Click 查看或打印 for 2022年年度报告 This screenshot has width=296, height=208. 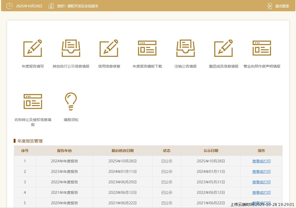tap(261, 182)
